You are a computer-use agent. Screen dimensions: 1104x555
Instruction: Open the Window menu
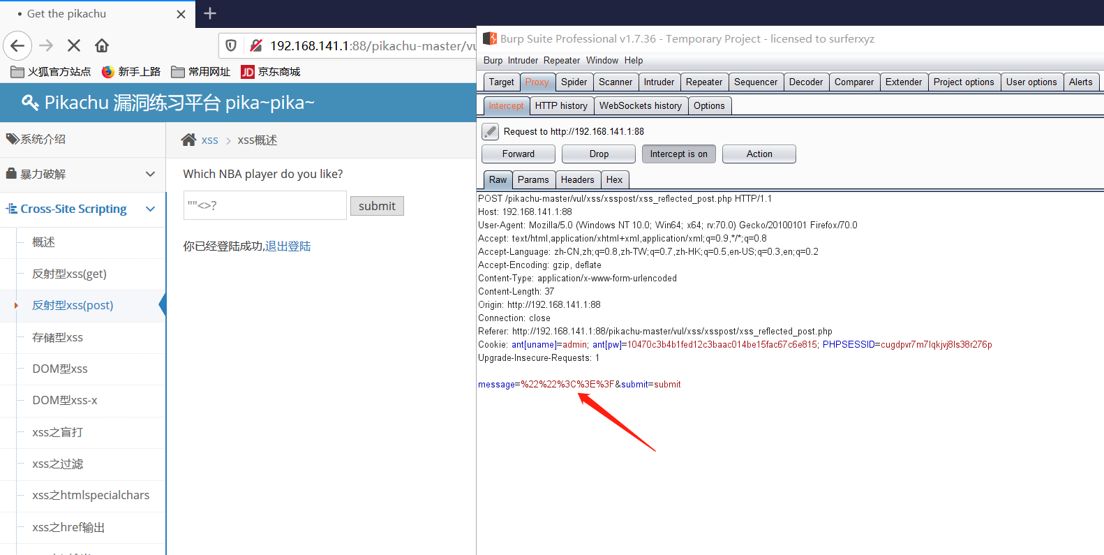point(602,61)
